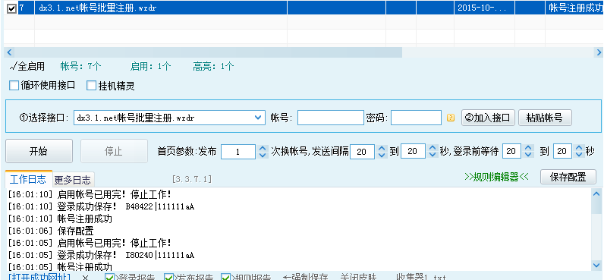The image size is (604, 280).
Task: Click the 登录前等待 maximum seconds field
Action: click(562, 151)
